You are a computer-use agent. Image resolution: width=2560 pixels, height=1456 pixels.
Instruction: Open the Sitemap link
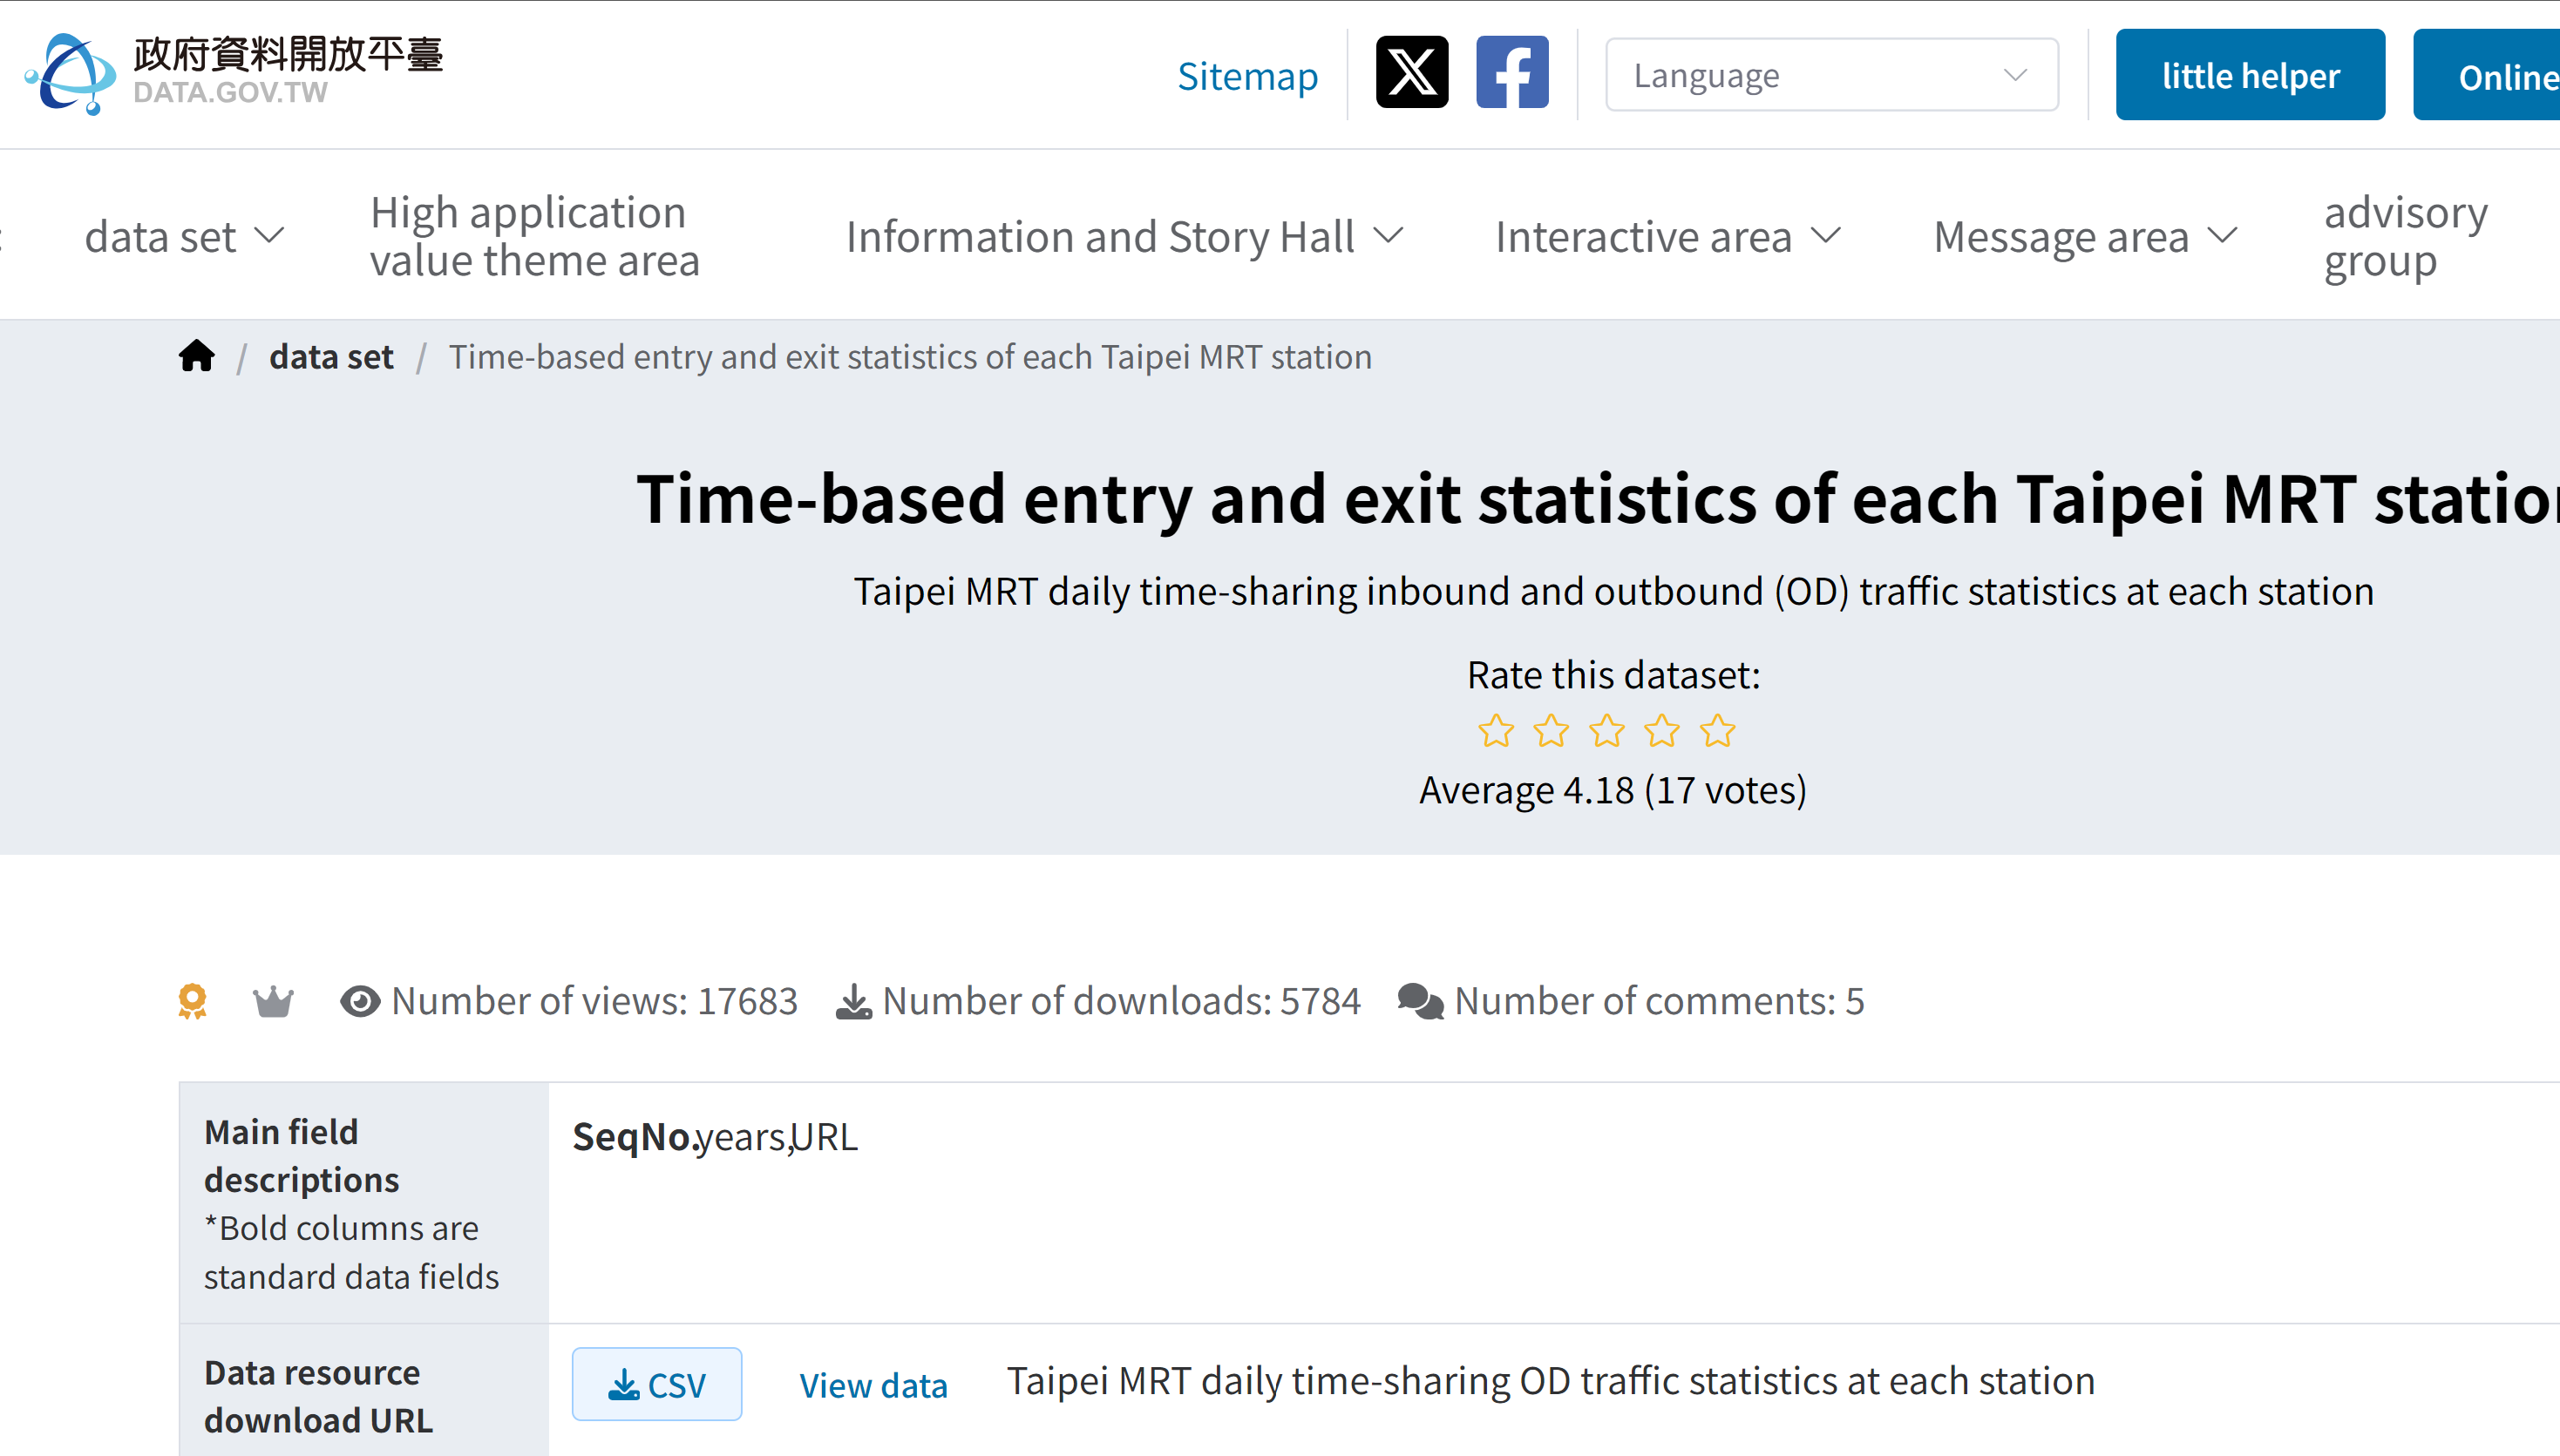pyautogui.click(x=1247, y=76)
